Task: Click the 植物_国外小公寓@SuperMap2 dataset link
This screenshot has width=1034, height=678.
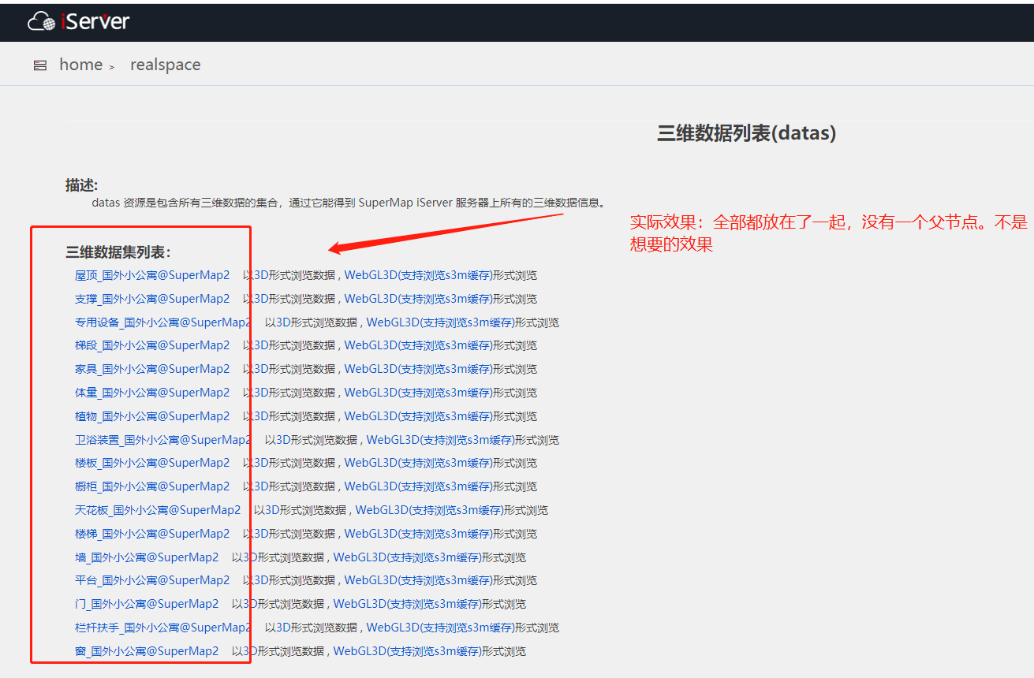Action: pos(152,416)
